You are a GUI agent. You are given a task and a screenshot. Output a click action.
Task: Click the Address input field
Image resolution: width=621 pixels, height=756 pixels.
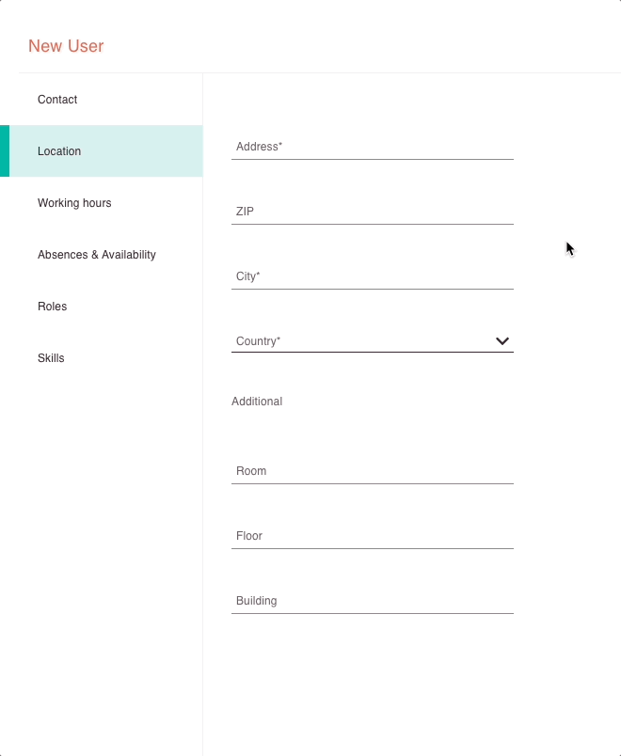coord(372,147)
